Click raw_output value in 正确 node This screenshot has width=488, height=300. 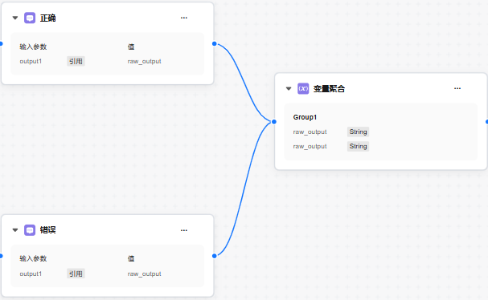144,62
